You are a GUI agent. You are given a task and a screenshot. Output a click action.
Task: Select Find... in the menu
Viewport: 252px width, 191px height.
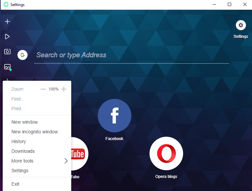point(18,99)
